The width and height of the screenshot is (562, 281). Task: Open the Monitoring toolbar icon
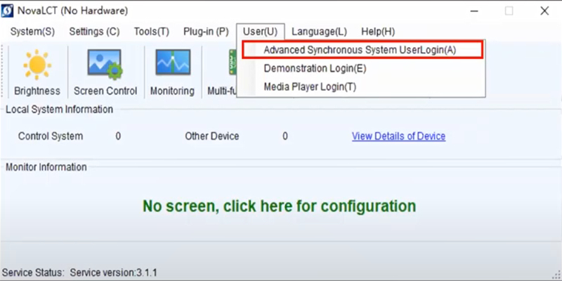(x=172, y=72)
